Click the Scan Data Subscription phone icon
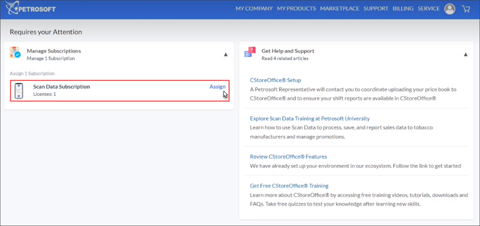 [x=19, y=91]
